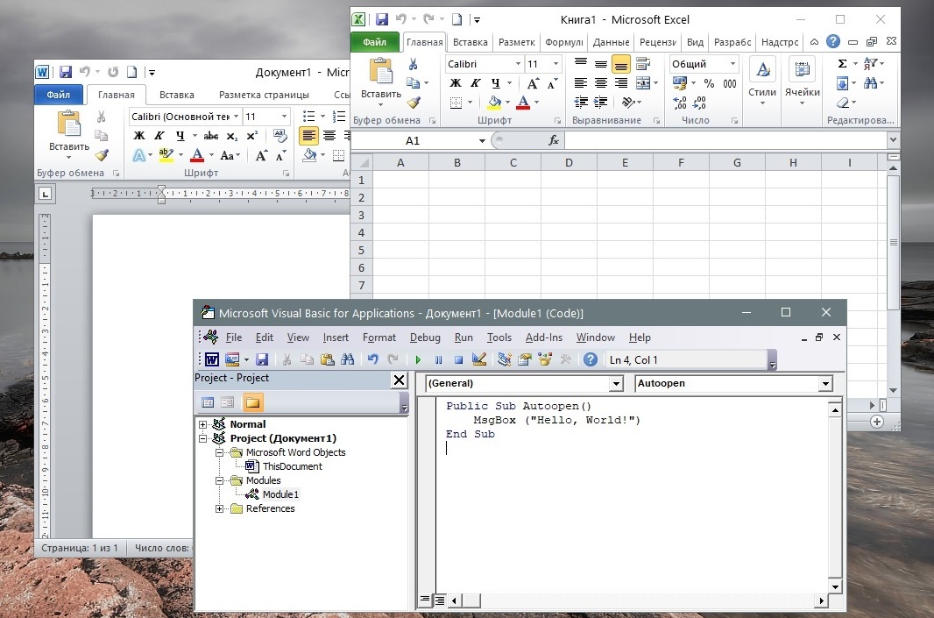Click View Object icon in Project panel
This screenshot has width=934, height=618.
[228, 402]
